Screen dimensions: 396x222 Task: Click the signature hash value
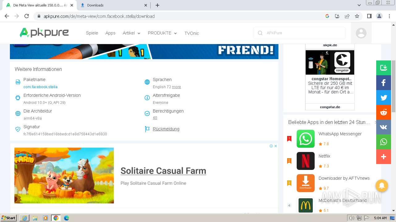(65, 134)
